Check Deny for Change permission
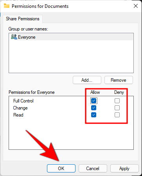Screen dimensions: 142x176 117,108
